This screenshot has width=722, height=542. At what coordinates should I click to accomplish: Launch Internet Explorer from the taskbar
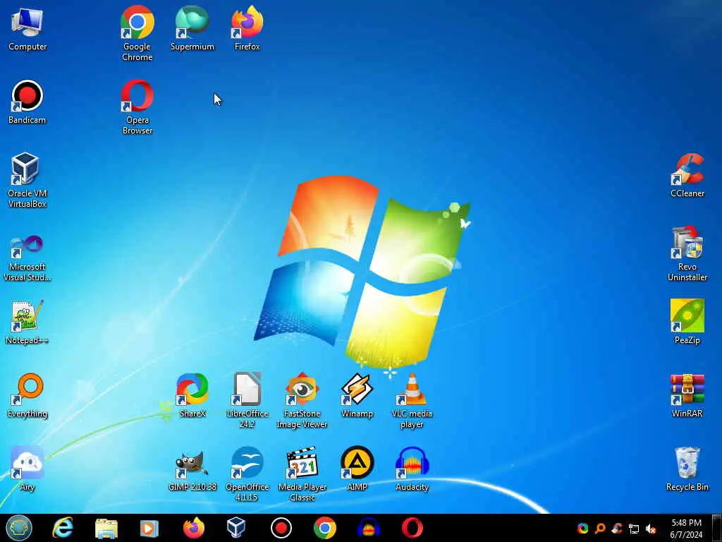pos(63,528)
